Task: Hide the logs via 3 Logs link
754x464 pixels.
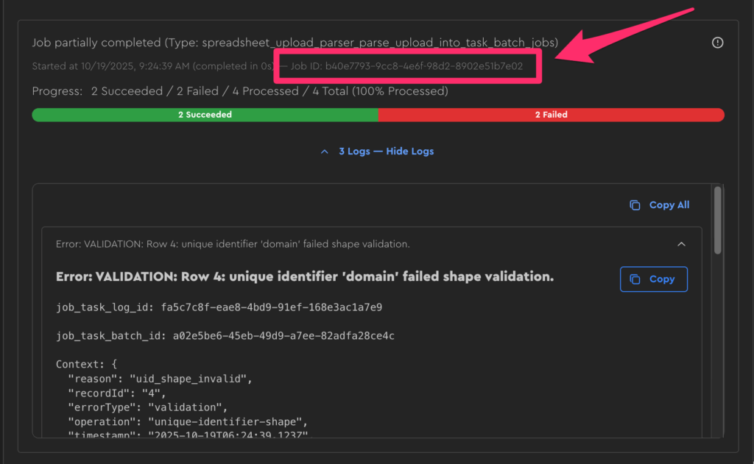Action: (386, 151)
